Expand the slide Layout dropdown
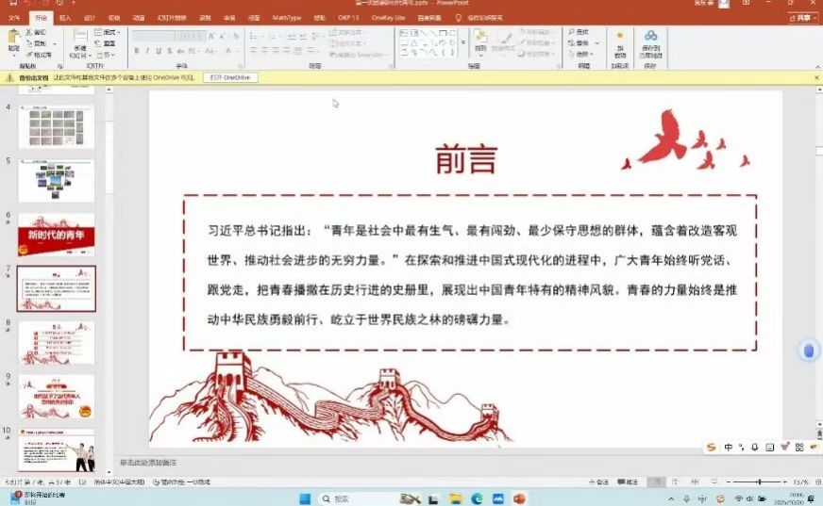Viewport: 823px width, 506px height. (109, 32)
